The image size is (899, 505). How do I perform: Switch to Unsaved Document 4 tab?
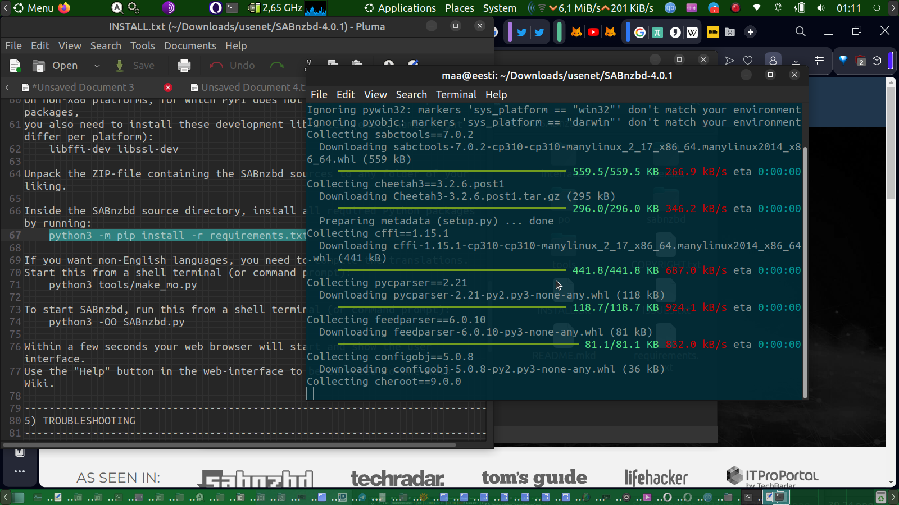coord(250,88)
